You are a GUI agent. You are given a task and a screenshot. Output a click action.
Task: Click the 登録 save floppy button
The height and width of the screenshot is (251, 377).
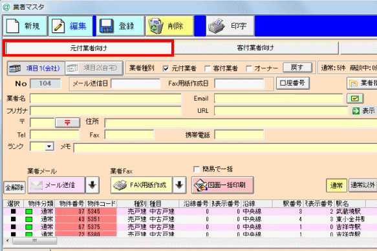click(x=120, y=26)
